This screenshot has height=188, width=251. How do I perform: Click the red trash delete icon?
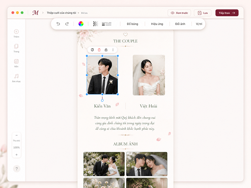point(99,50)
